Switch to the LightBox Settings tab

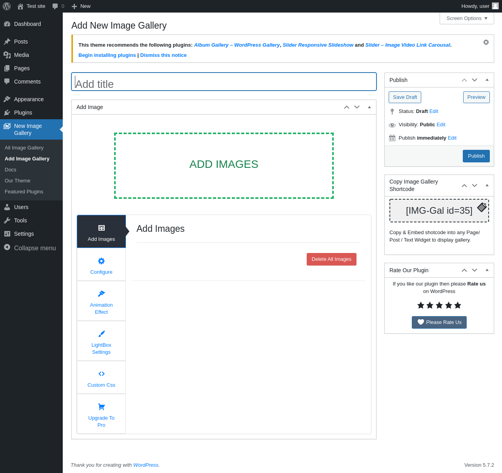tap(101, 341)
